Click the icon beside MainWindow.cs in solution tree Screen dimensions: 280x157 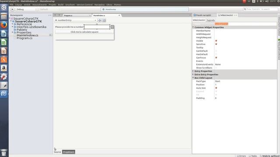point(51,35)
